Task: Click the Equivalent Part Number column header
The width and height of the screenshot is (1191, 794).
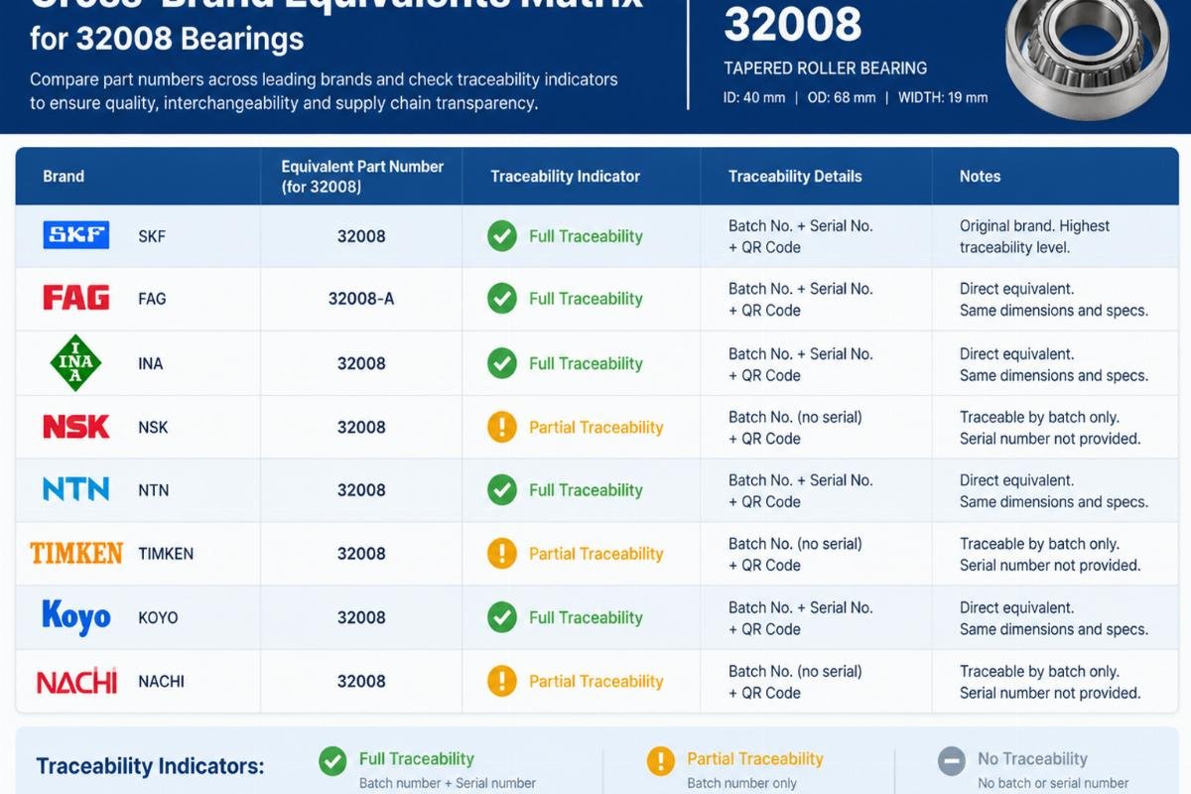Action: 362,176
